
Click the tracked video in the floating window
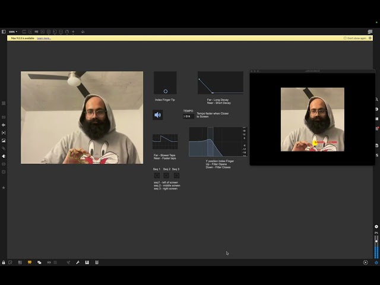click(312, 119)
